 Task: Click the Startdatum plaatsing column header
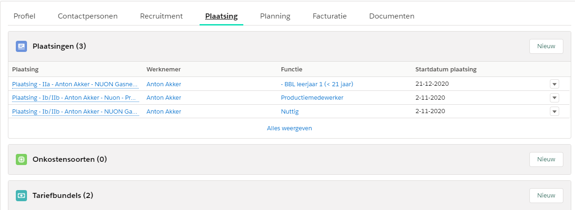(445, 70)
